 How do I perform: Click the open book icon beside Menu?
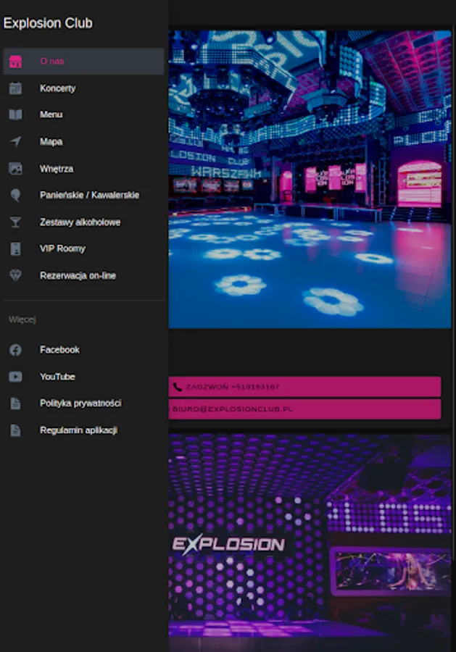click(15, 114)
